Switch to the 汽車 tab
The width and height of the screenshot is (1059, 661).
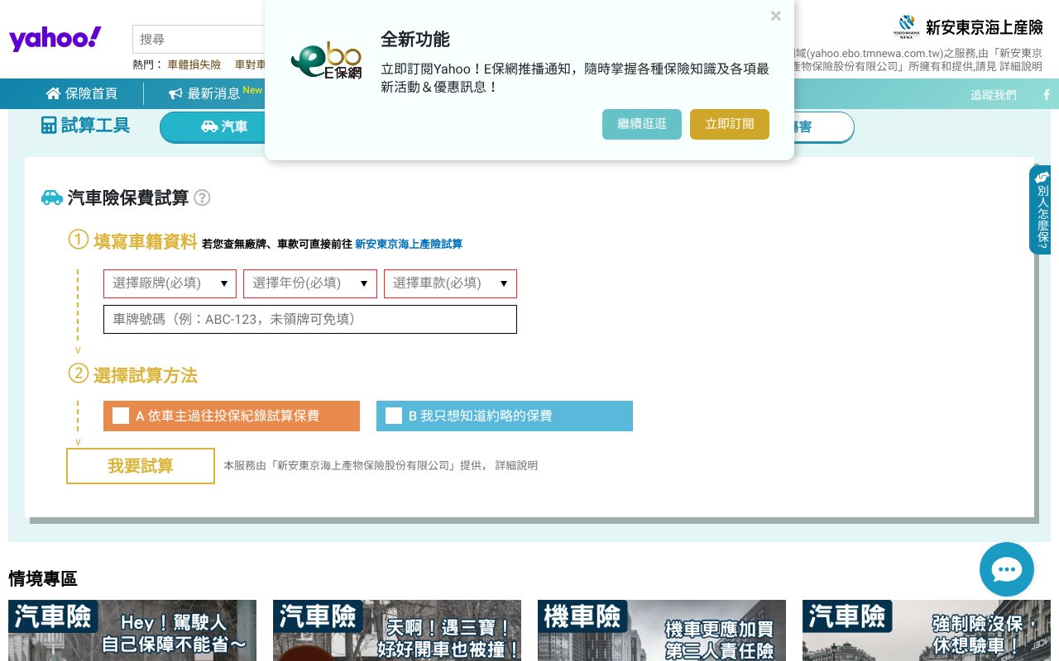(232, 126)
